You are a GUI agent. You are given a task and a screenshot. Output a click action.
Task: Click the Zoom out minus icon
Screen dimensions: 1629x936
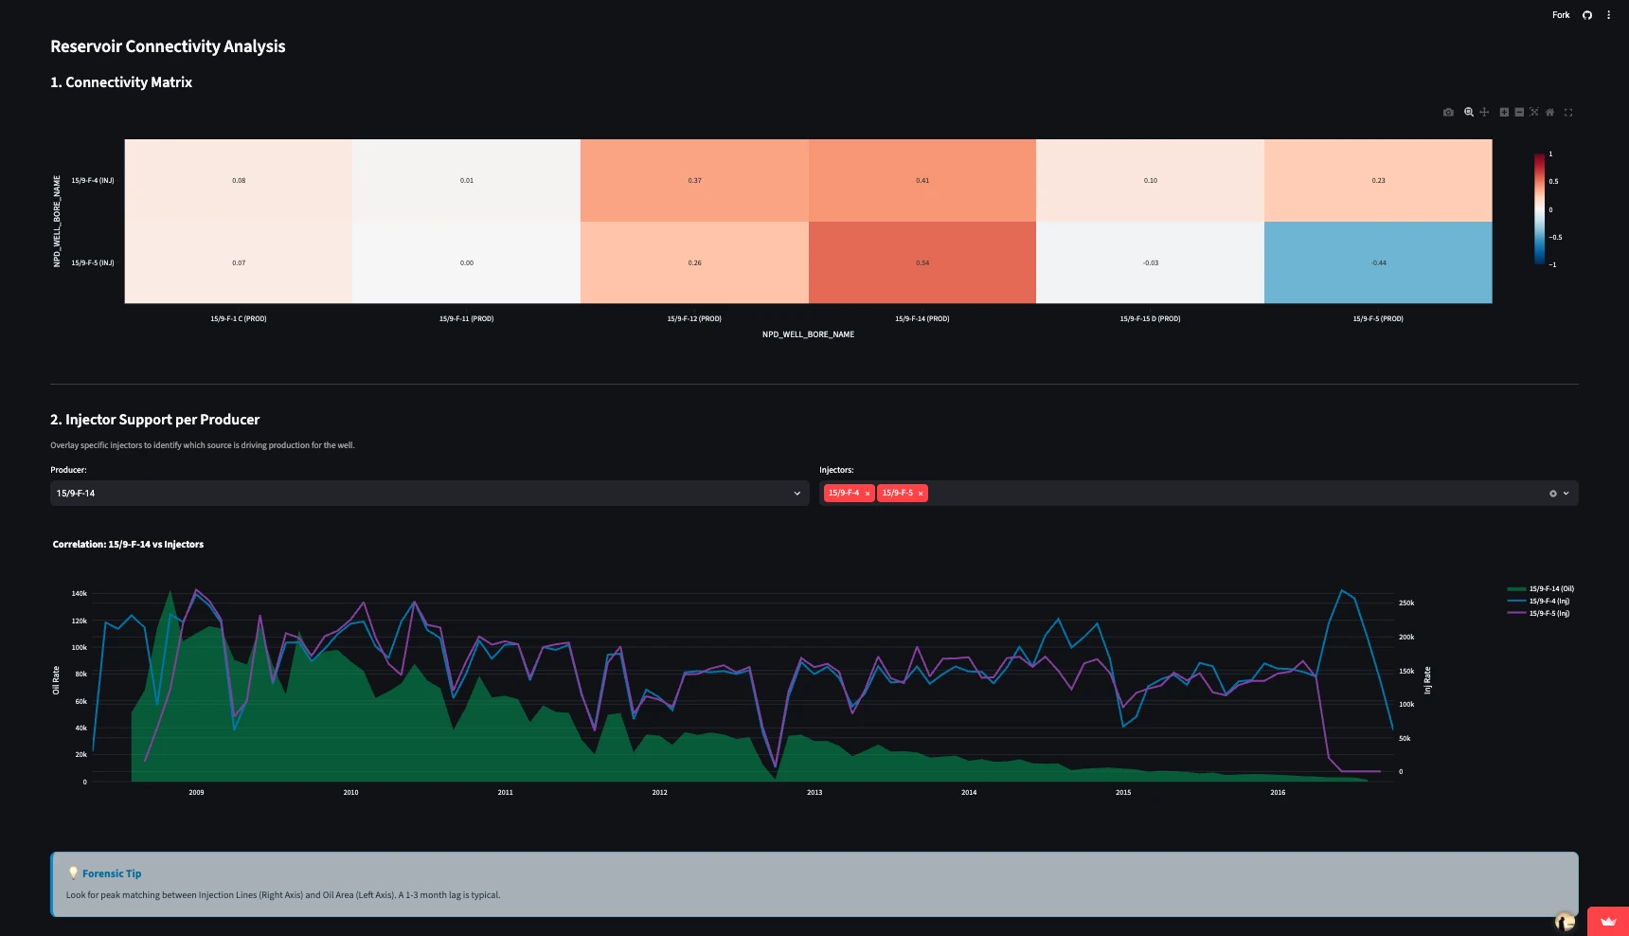click(1519, 112)
